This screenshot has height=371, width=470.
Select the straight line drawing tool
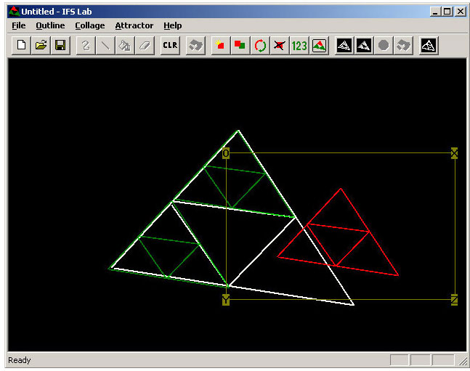coord(105,46)
